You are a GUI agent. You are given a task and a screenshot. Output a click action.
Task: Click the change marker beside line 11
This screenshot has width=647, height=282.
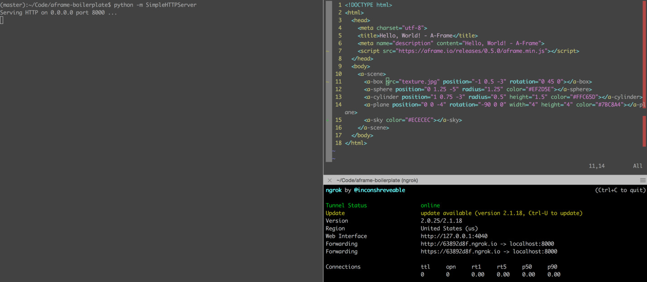pyautogui.click(x=327, y=82)
